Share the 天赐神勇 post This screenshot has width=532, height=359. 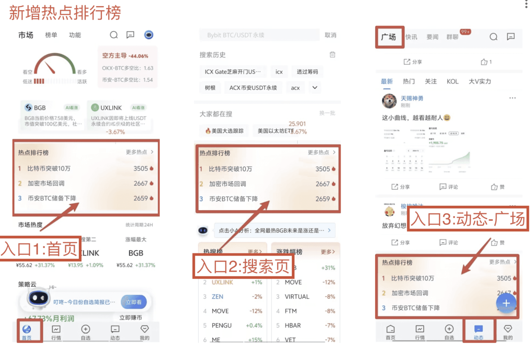point(400,187)
